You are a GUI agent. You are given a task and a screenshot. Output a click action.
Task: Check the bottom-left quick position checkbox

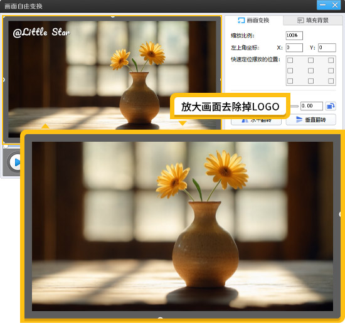290,81
